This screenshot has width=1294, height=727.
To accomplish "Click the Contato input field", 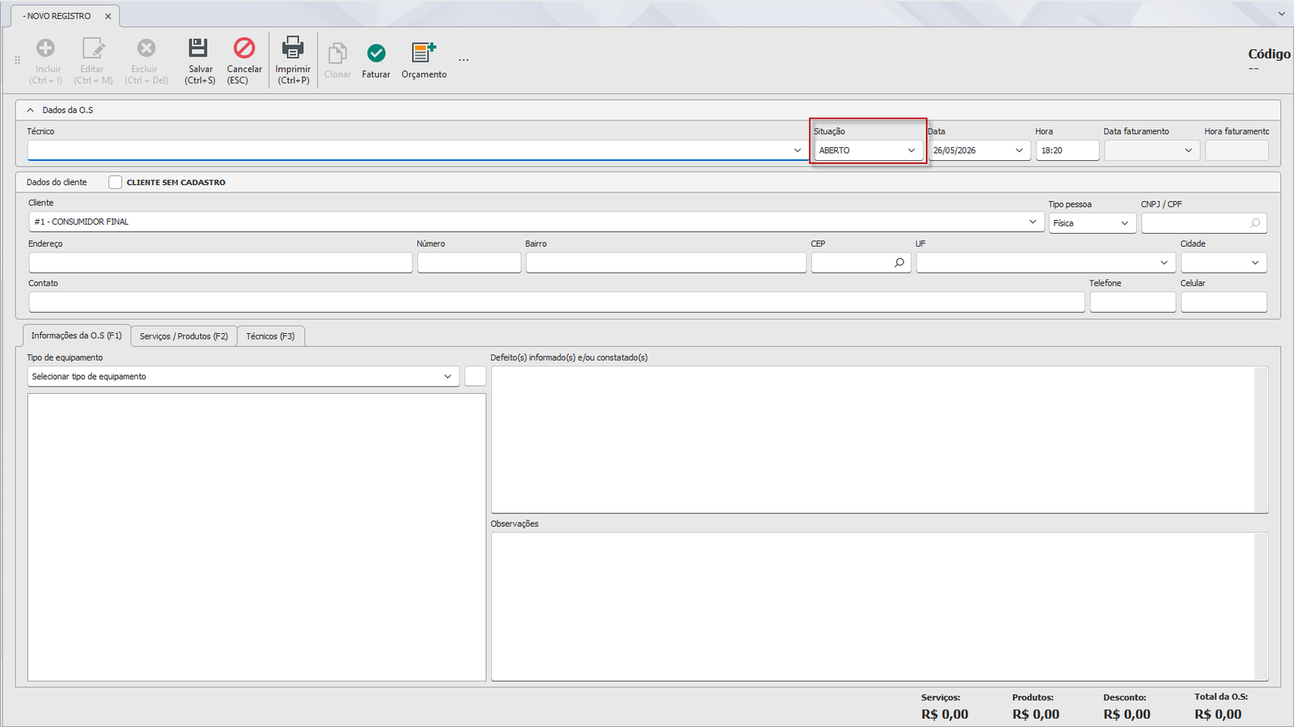I will click(556, 302).
